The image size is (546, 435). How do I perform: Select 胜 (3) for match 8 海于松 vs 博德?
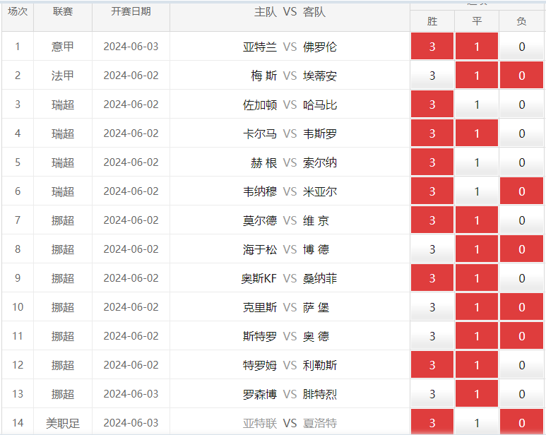(432, 249)
